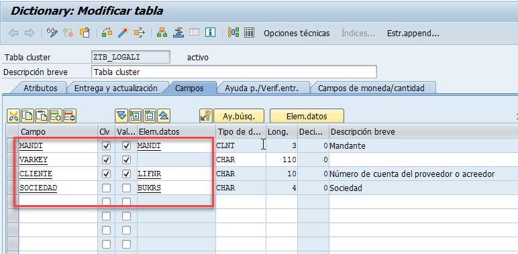Switch to the Atributos tab
The height and width of the screenshot is (254, 518).
click(x=40, y=88)
